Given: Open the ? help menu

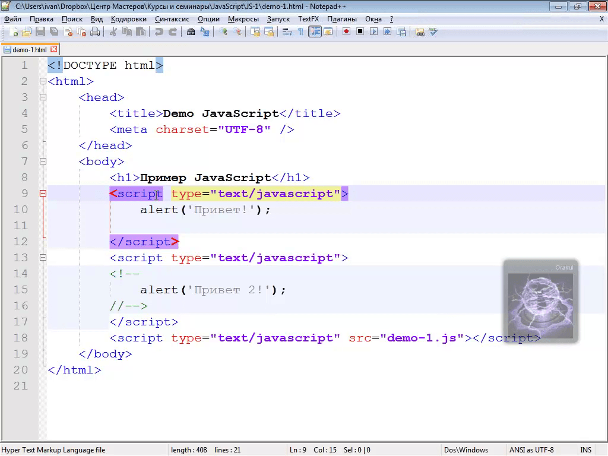Looking at the screenshot, I should click(392, 19).
